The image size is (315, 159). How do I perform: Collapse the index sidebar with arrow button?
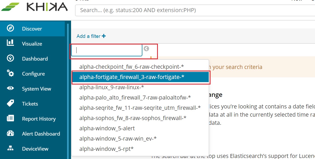(x=146, y=49)
